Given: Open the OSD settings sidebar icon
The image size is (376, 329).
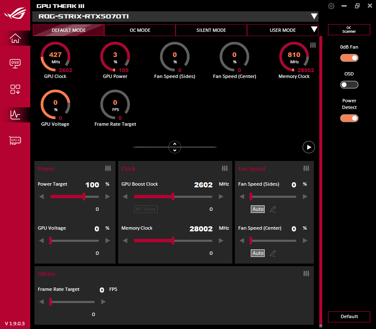Looking at the screenshot, I should pyautogui.click(x=15, y=63).
